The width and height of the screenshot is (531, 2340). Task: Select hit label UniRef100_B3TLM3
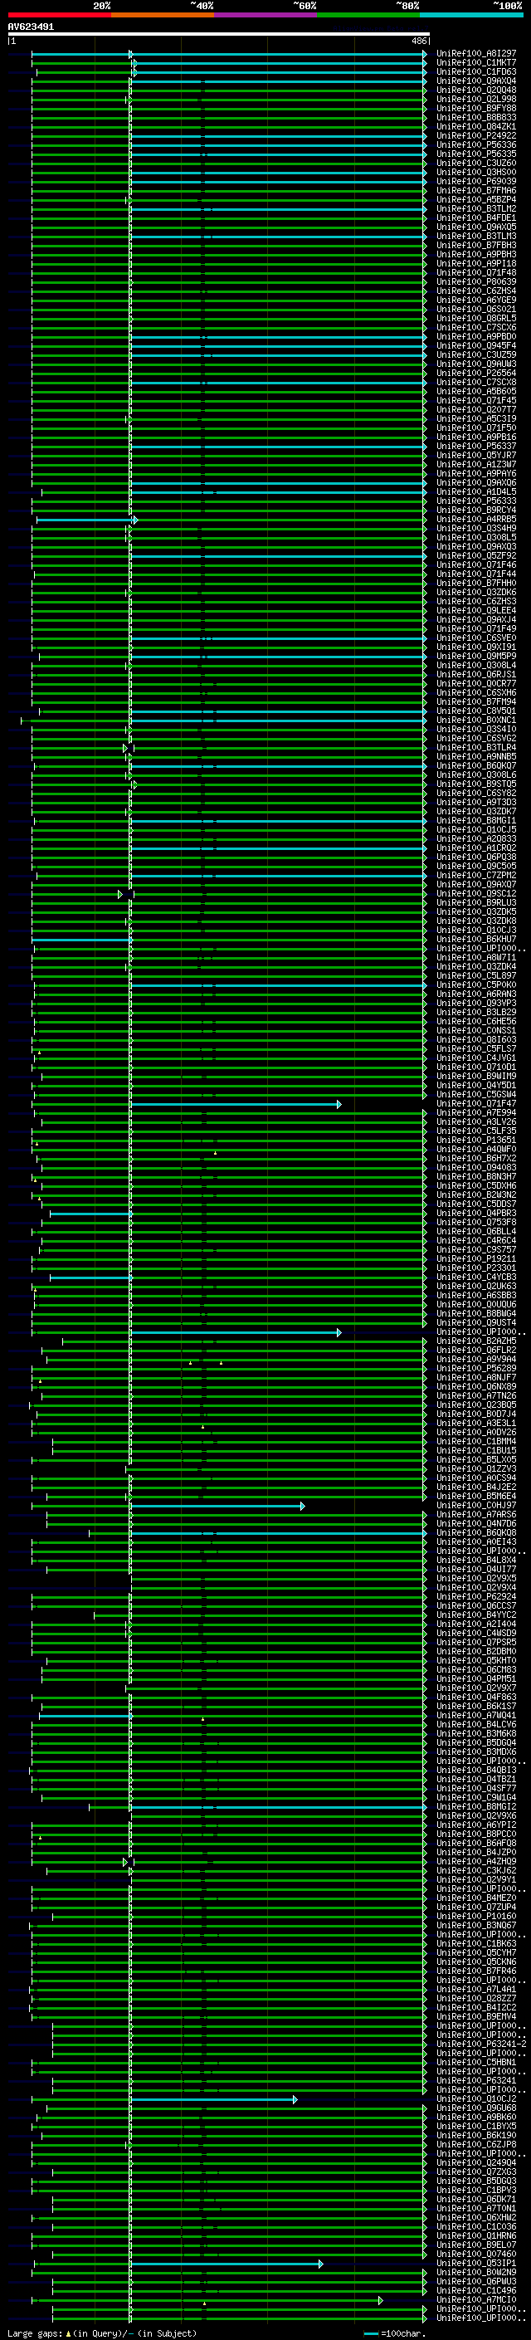475,237
